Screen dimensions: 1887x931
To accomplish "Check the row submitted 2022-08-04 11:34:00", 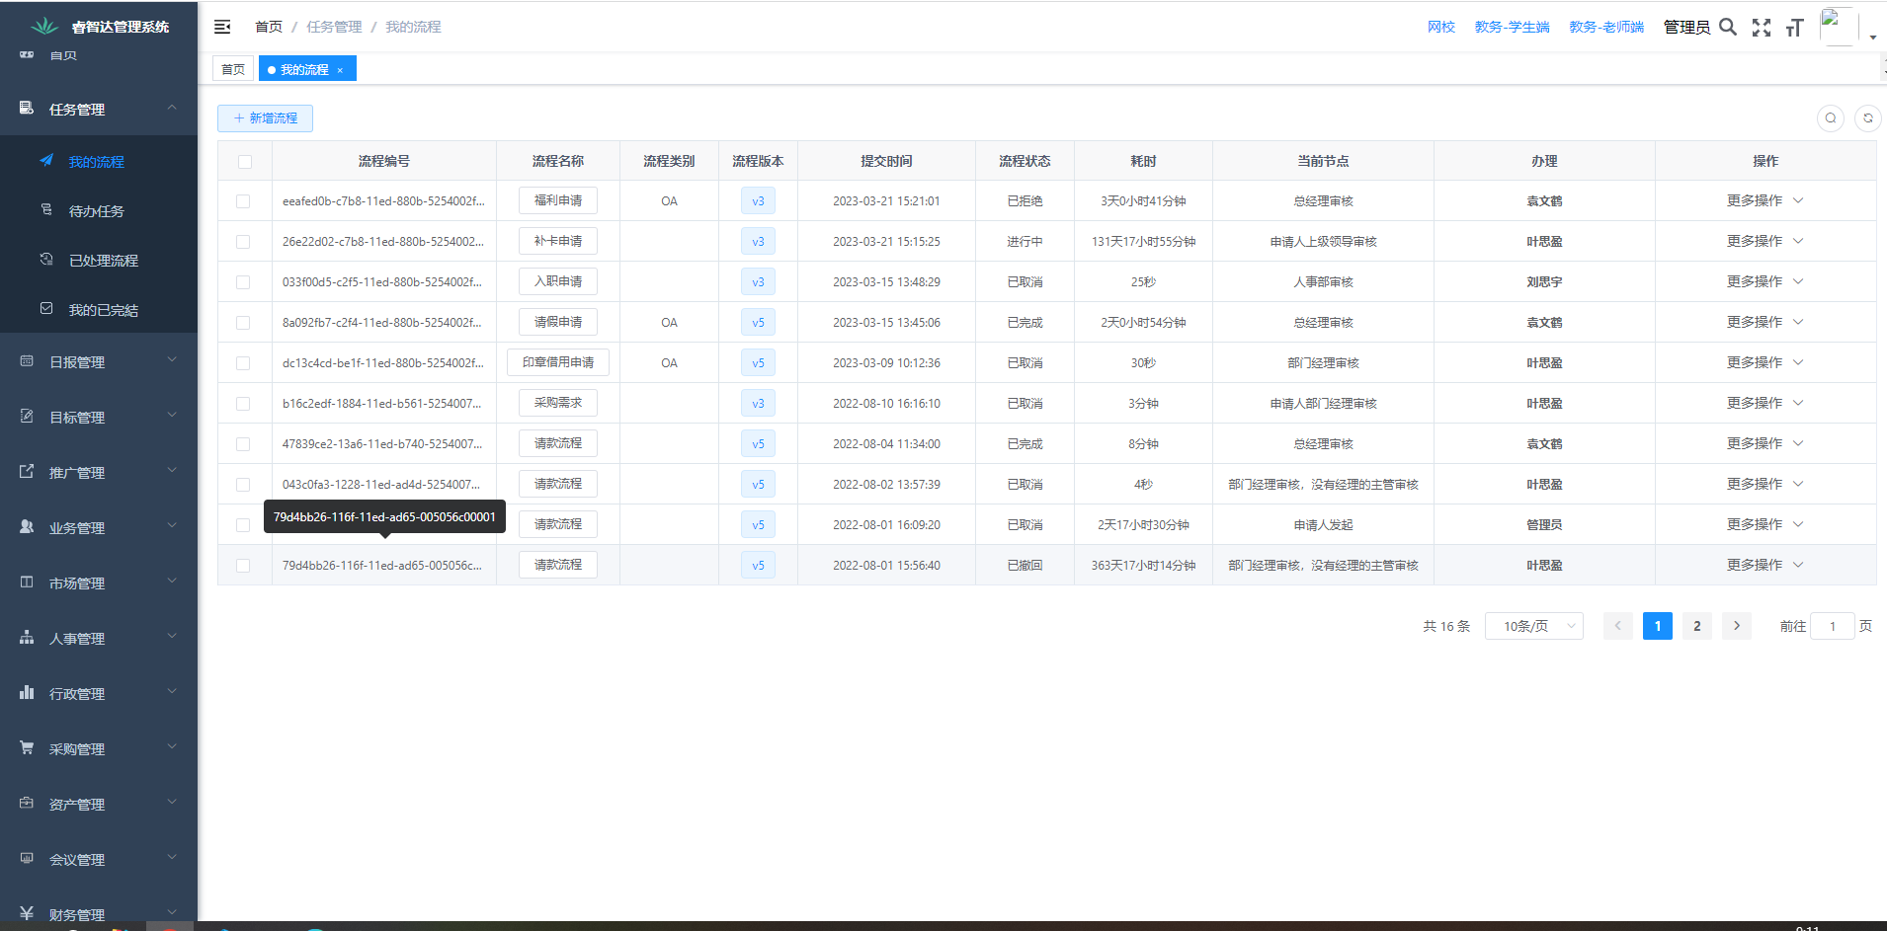I will pyautogui.click(x=243, y=444).
